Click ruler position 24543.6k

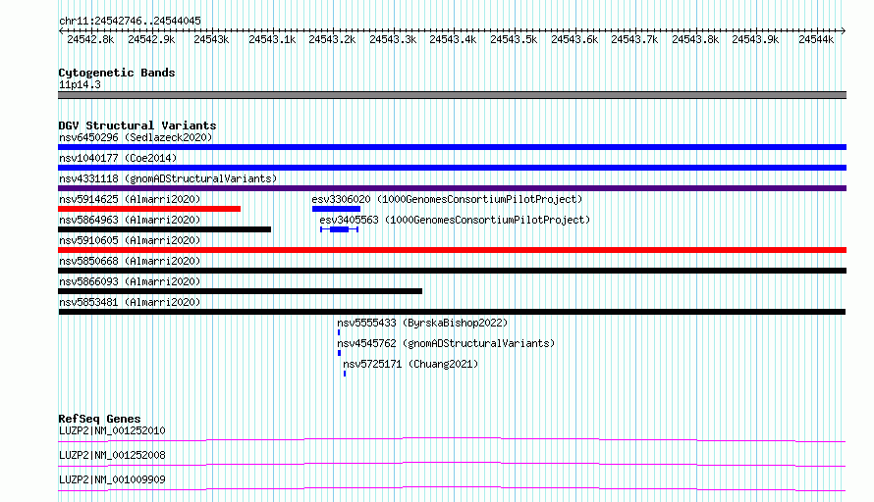tap(574, 39)
